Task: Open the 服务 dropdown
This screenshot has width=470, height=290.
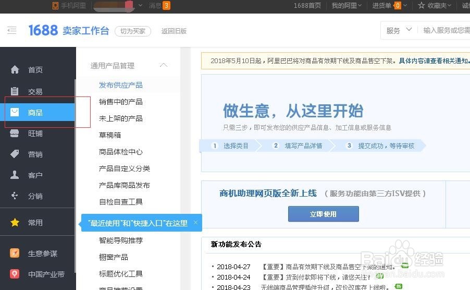Action: 399,30
